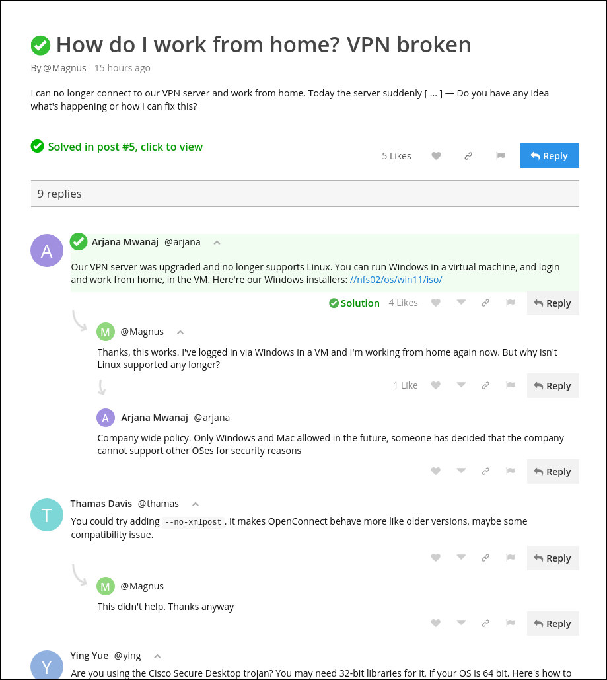Screen dimensions: 607x680
Task: Reply to Thamas Davis's post
Action: tap(553, 558)
